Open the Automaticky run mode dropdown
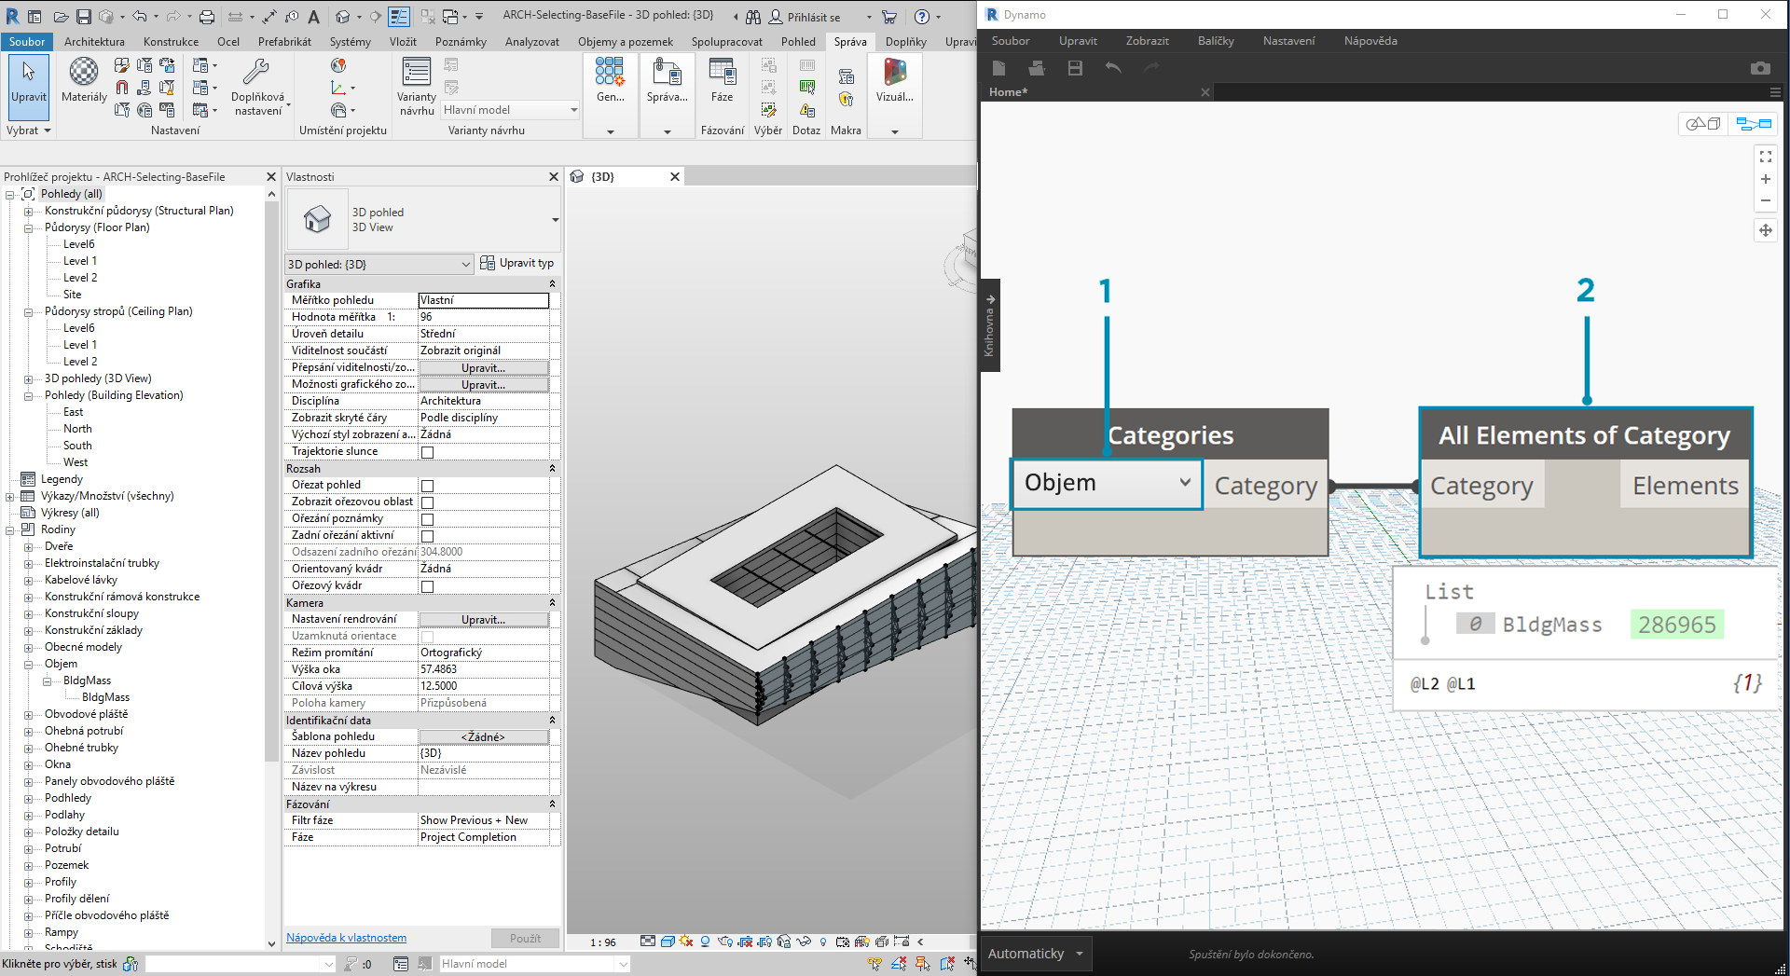 click(1035, 954)
